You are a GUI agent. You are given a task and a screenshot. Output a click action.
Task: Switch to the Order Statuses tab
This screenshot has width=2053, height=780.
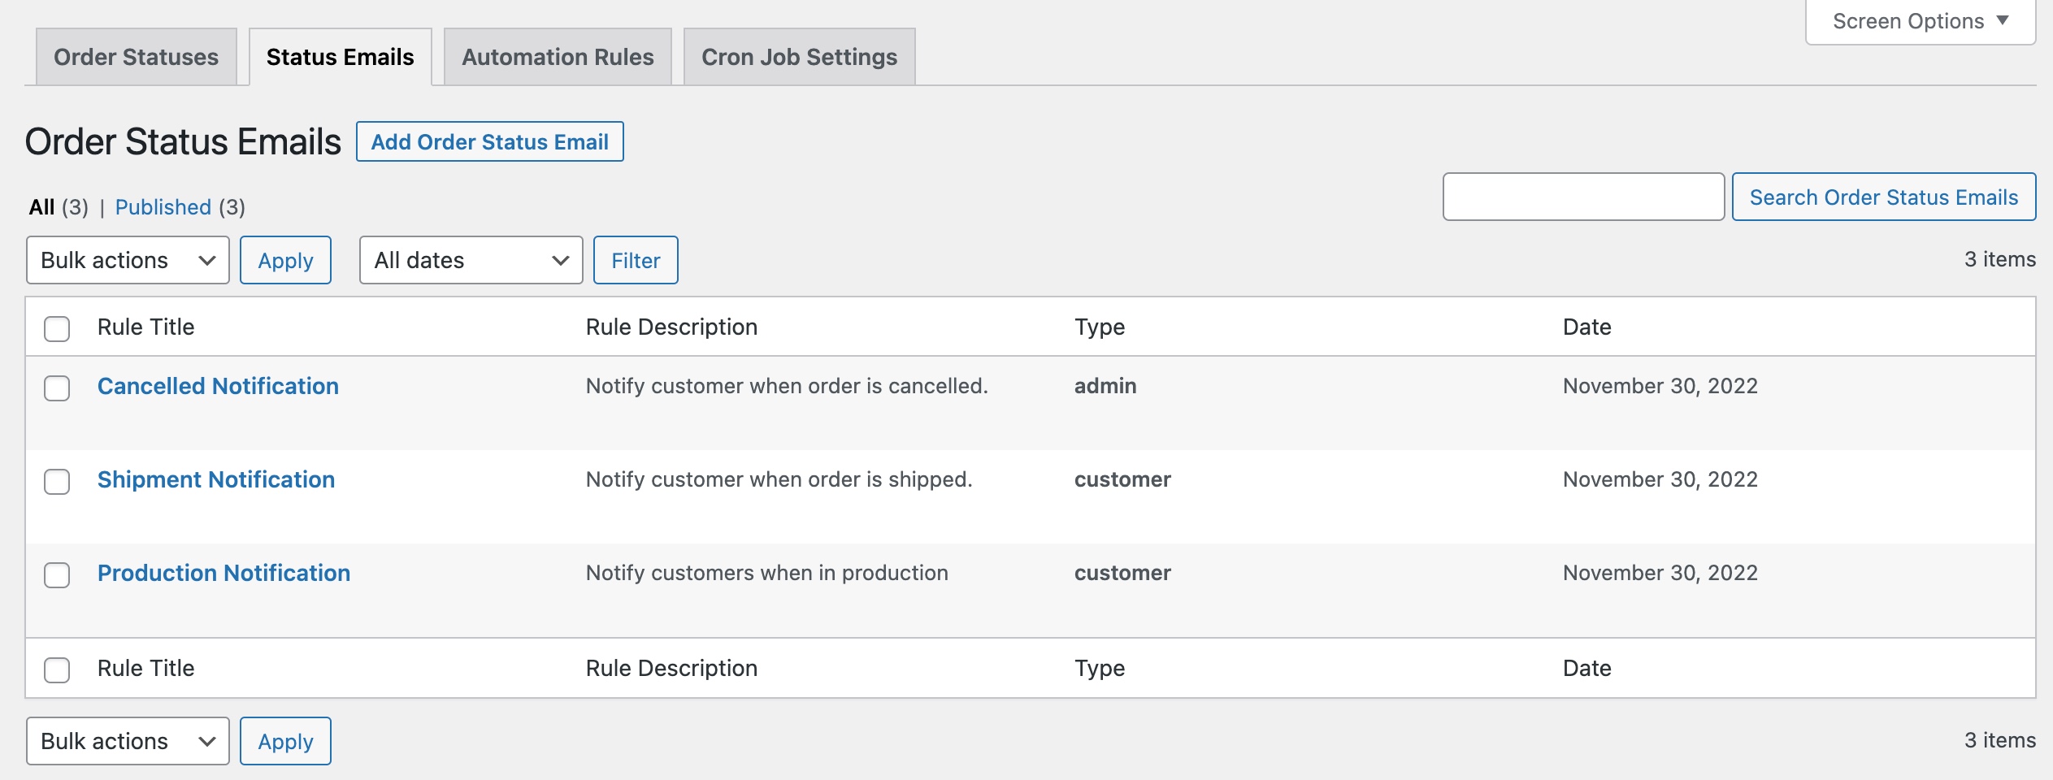(x=135, y=55)
